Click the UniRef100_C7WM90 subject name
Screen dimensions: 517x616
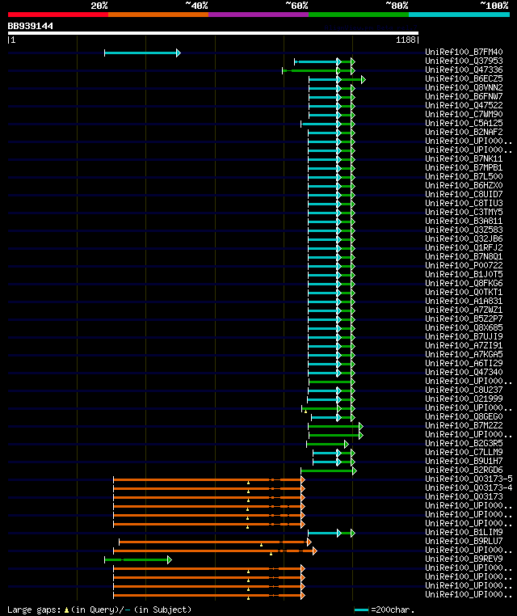coord(464,114)
